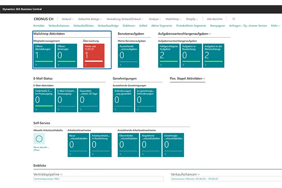
Task: Expand the Gebuchte Belege menu
Action: tap(90, 19)
